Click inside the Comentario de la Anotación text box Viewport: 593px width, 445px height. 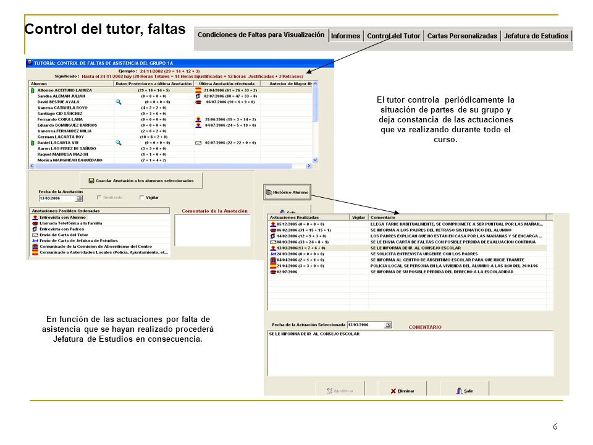click(x=212, y=231)
